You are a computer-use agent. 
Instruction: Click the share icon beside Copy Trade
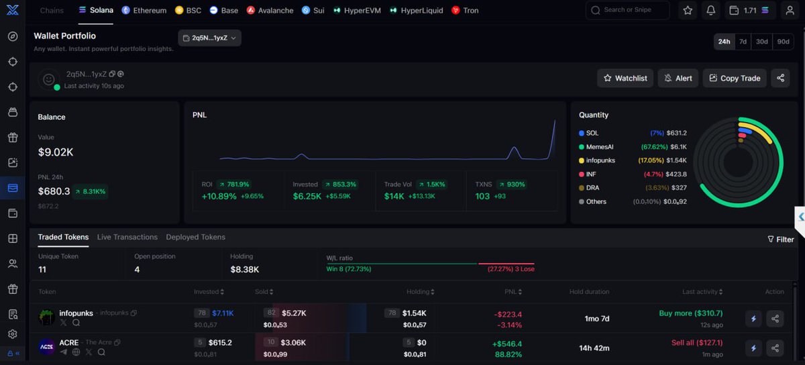[x=780, y=78]
